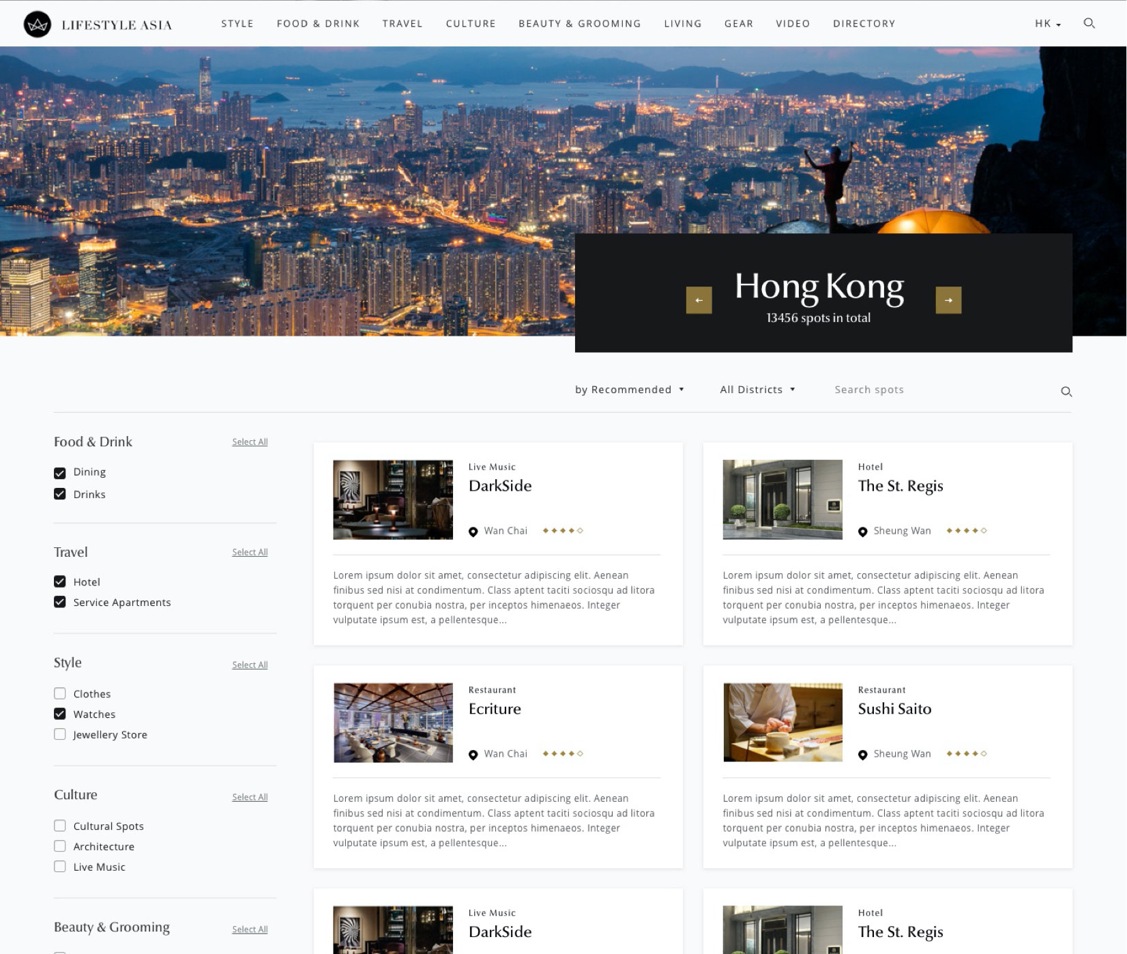Open the Ecriture restaurant title
Screen dimensions: 1127x954
[x=495, y=709]
